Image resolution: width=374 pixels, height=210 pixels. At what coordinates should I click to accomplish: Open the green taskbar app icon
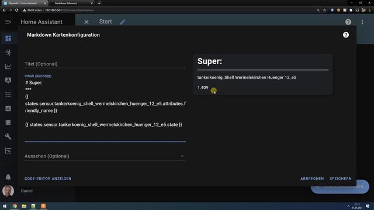tap(33, 206)
